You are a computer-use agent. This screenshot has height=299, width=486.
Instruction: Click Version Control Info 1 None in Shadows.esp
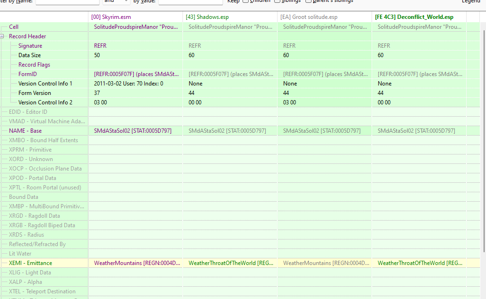pyautogui.click(x=196, y=84)
